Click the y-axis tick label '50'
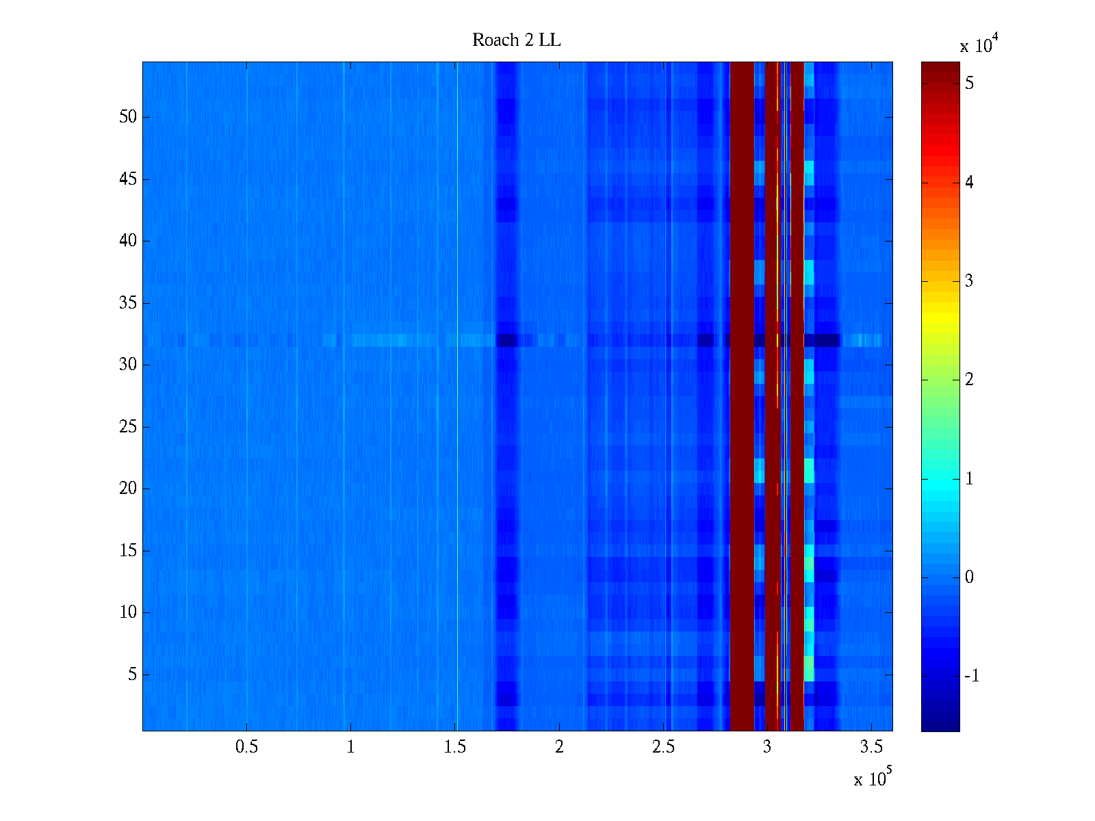 click(128, 117)
